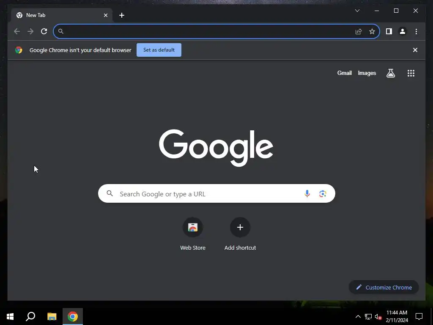The height and width of the screenshot is (325, 433).
Task: Select the New Tab tab
Action: pos(62,15)
